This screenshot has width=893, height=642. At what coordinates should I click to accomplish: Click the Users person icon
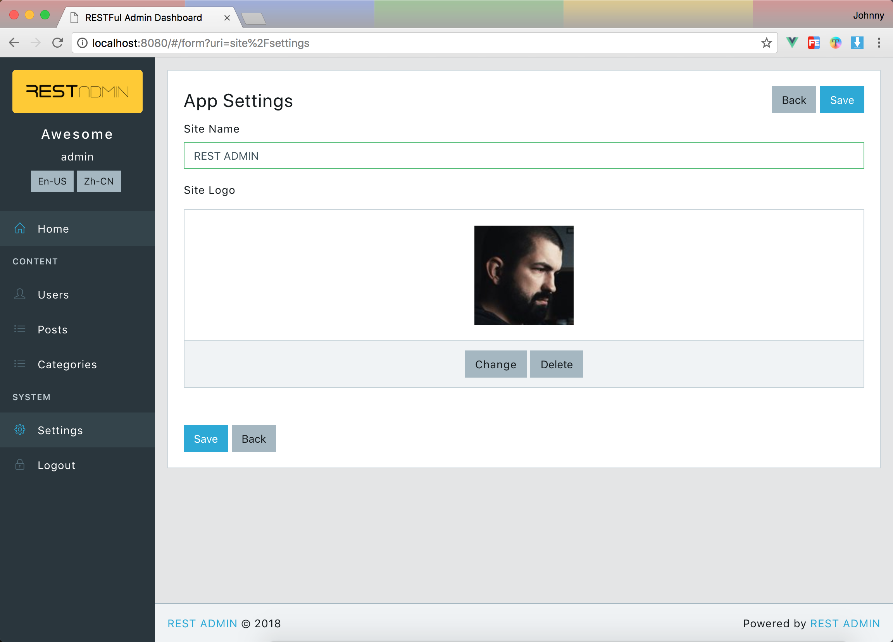[x=20, y=294]
